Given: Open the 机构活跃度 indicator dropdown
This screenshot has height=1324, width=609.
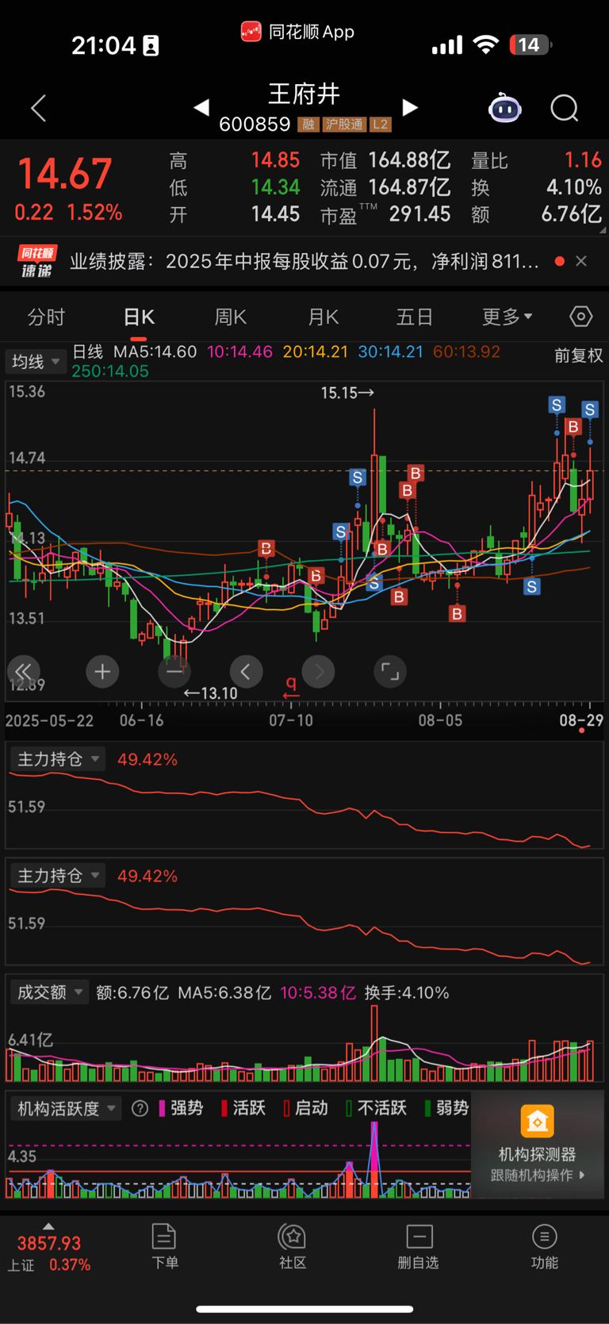Looking at the screenshot, I should click(67, 1108).
